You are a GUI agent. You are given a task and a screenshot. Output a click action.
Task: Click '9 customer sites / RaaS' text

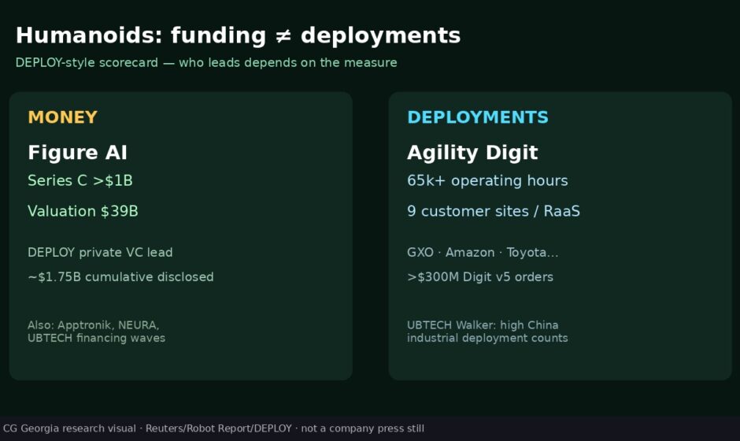[494, 211]
